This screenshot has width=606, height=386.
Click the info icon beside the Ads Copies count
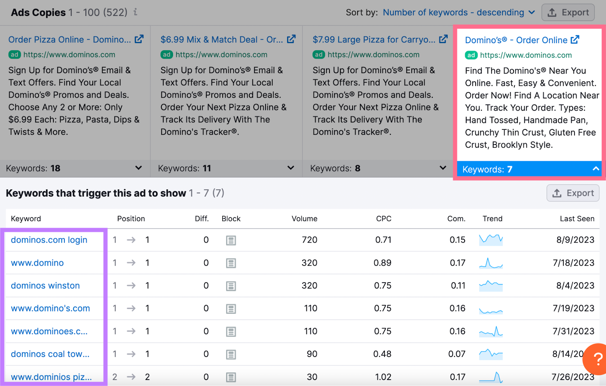point(135,12)
